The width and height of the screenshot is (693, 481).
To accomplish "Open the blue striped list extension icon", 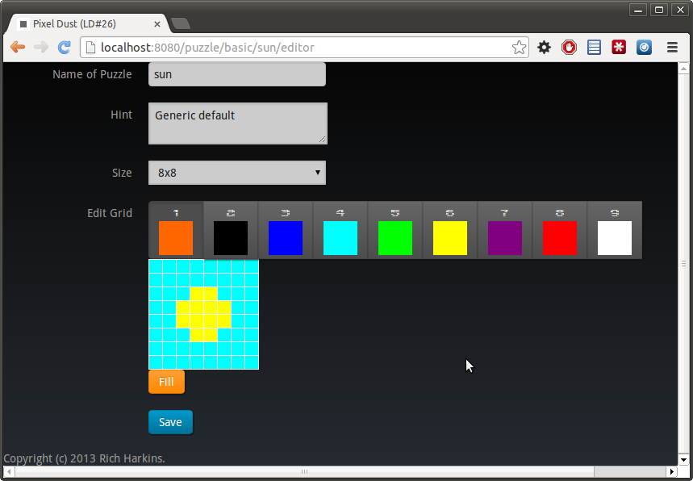I will click(x=594, y=48).
